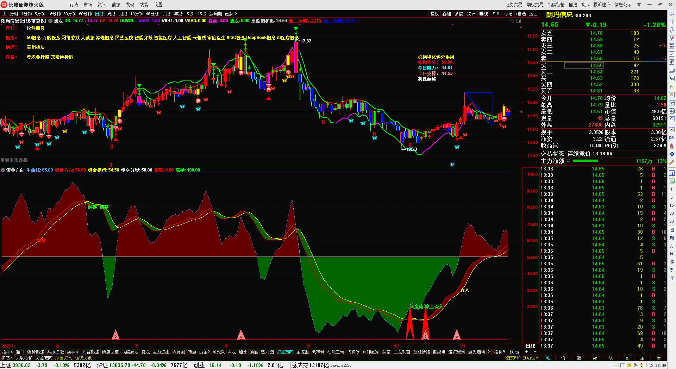Toggle 多股 multi-stock view
The height and width of the screenshot is (369, 676).
pos(459,14)
